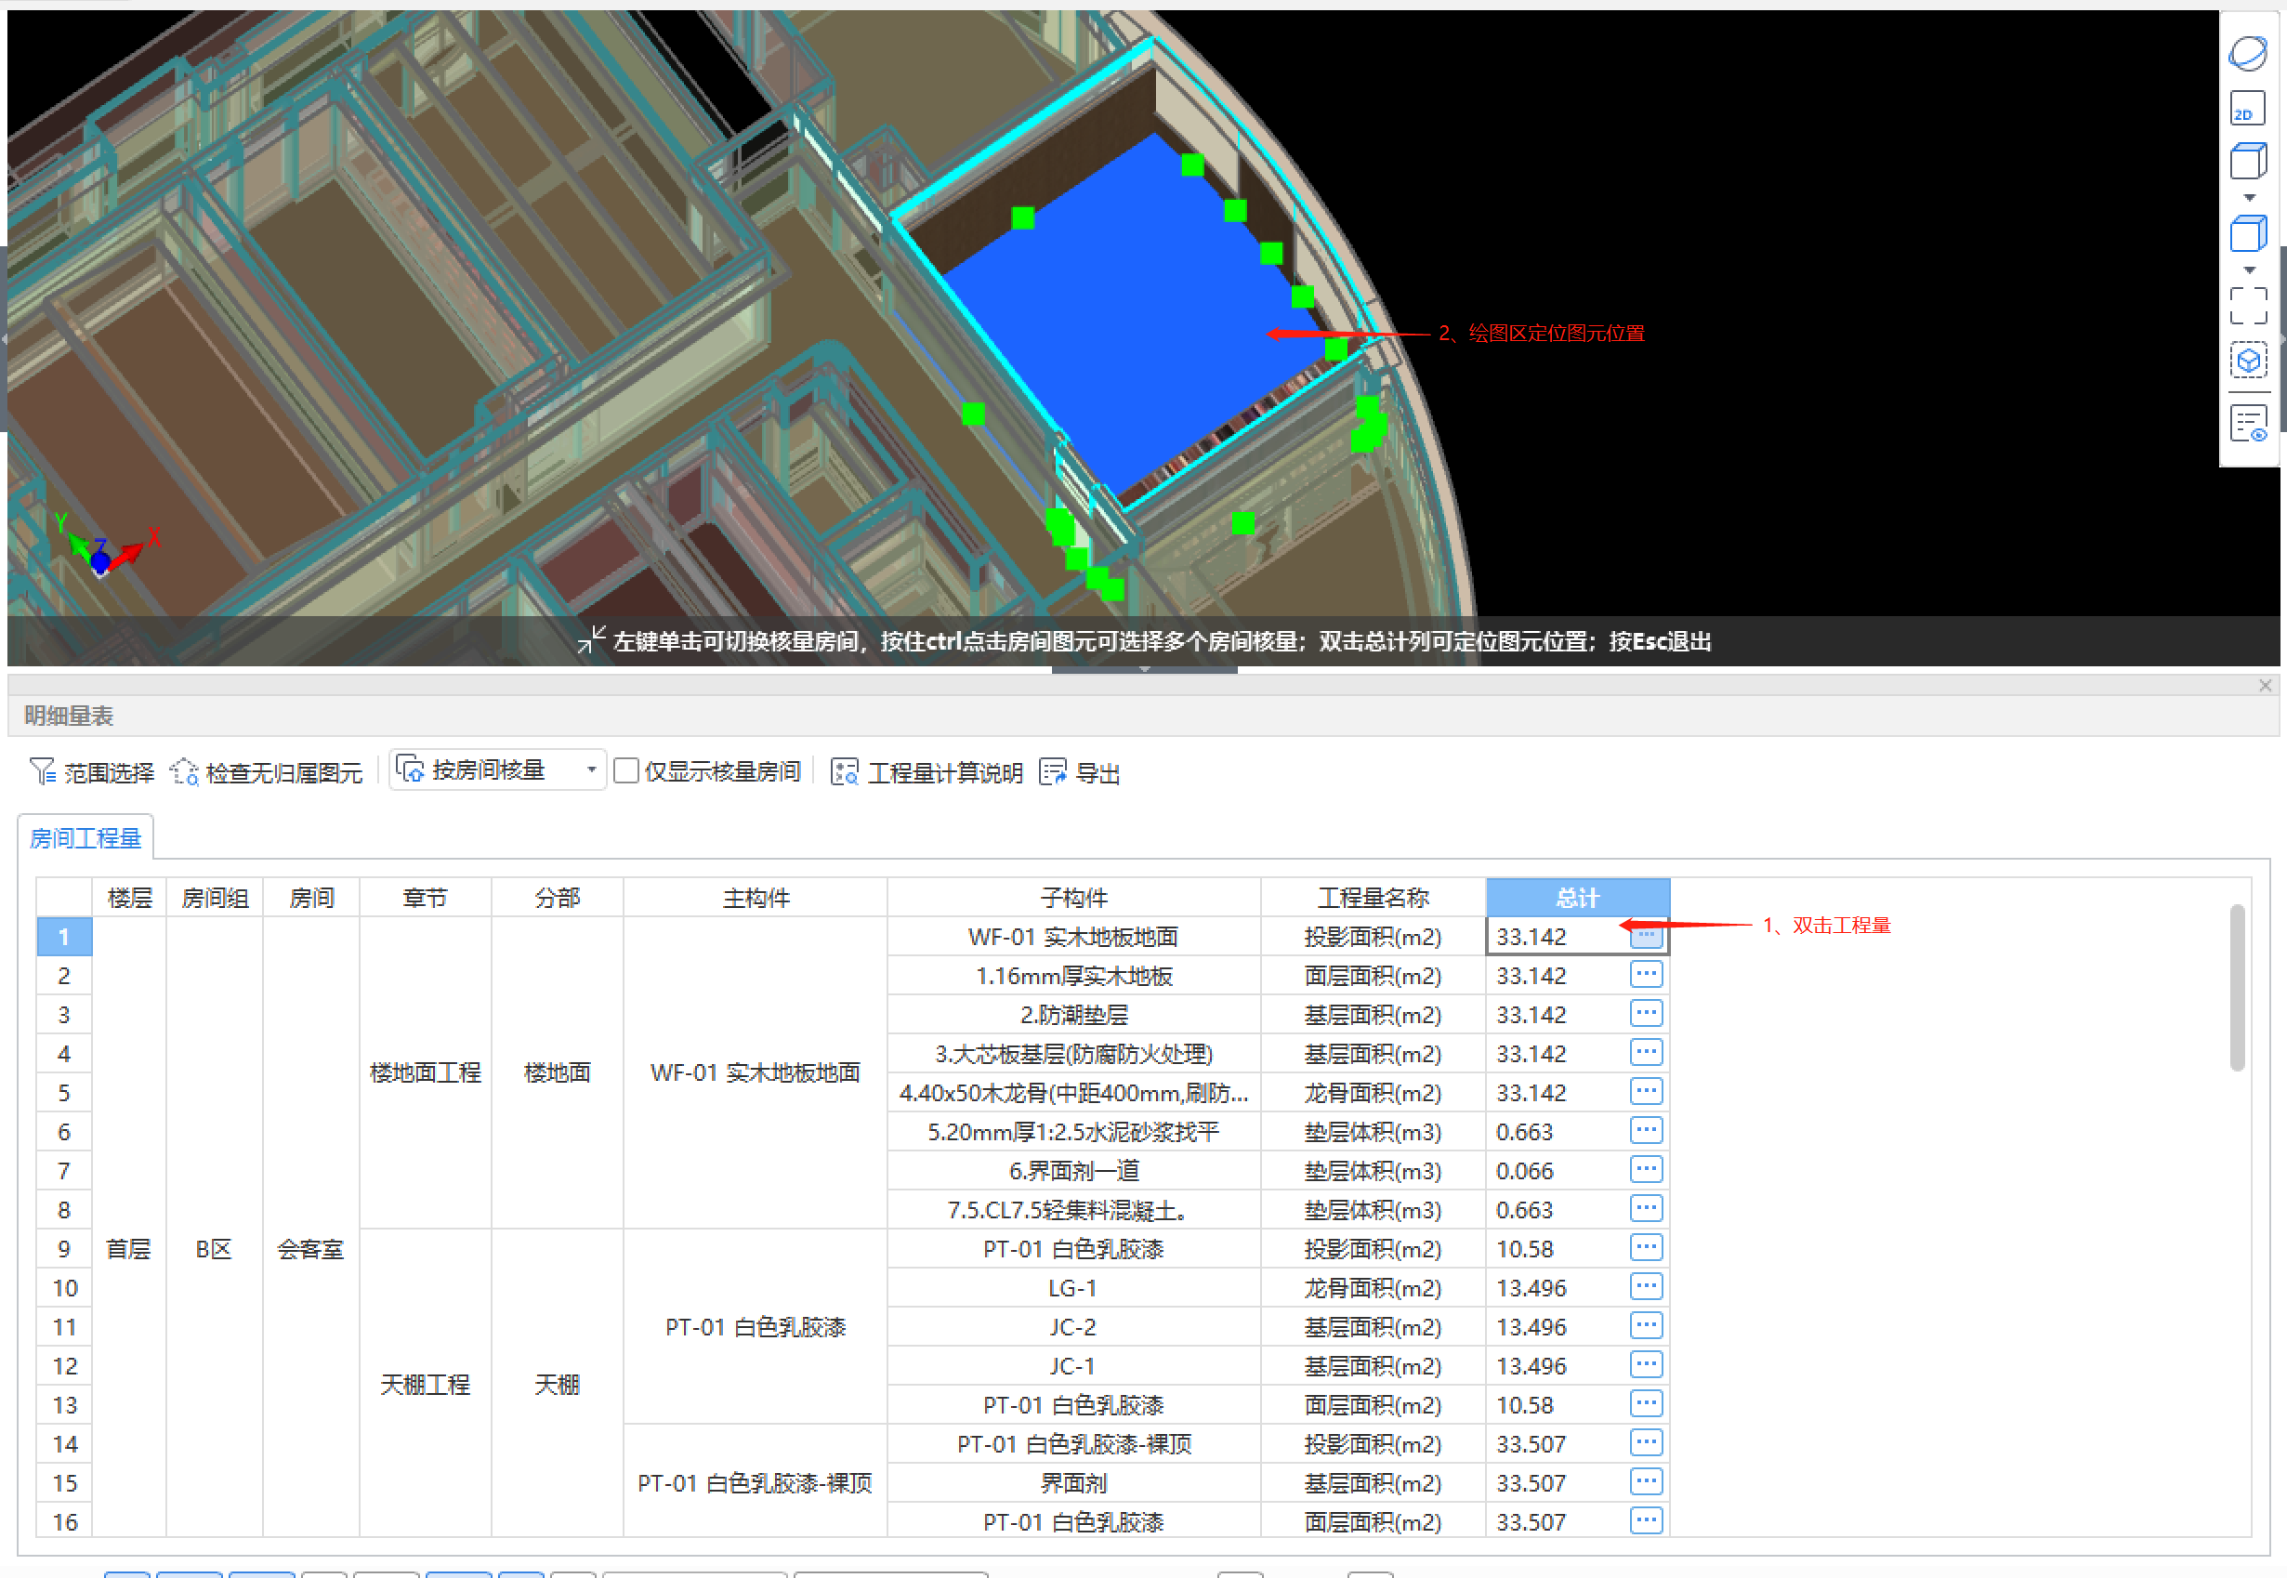The height and width of the screenshot is (1578, 2287).
Task: Click the 楼层 column header
Action: click(129, 898)
